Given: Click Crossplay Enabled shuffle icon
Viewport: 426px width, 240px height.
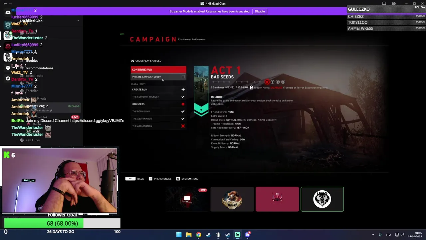Looking at the screenshot, I should tap(132, 61).
